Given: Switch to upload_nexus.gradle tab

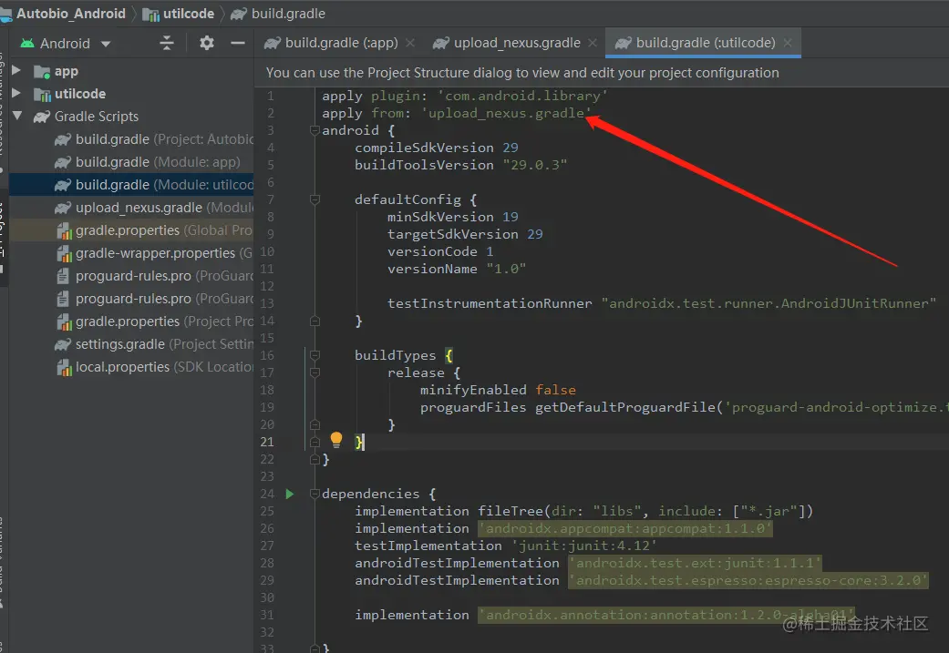Looking at the screenshot, I should [517, 43].
